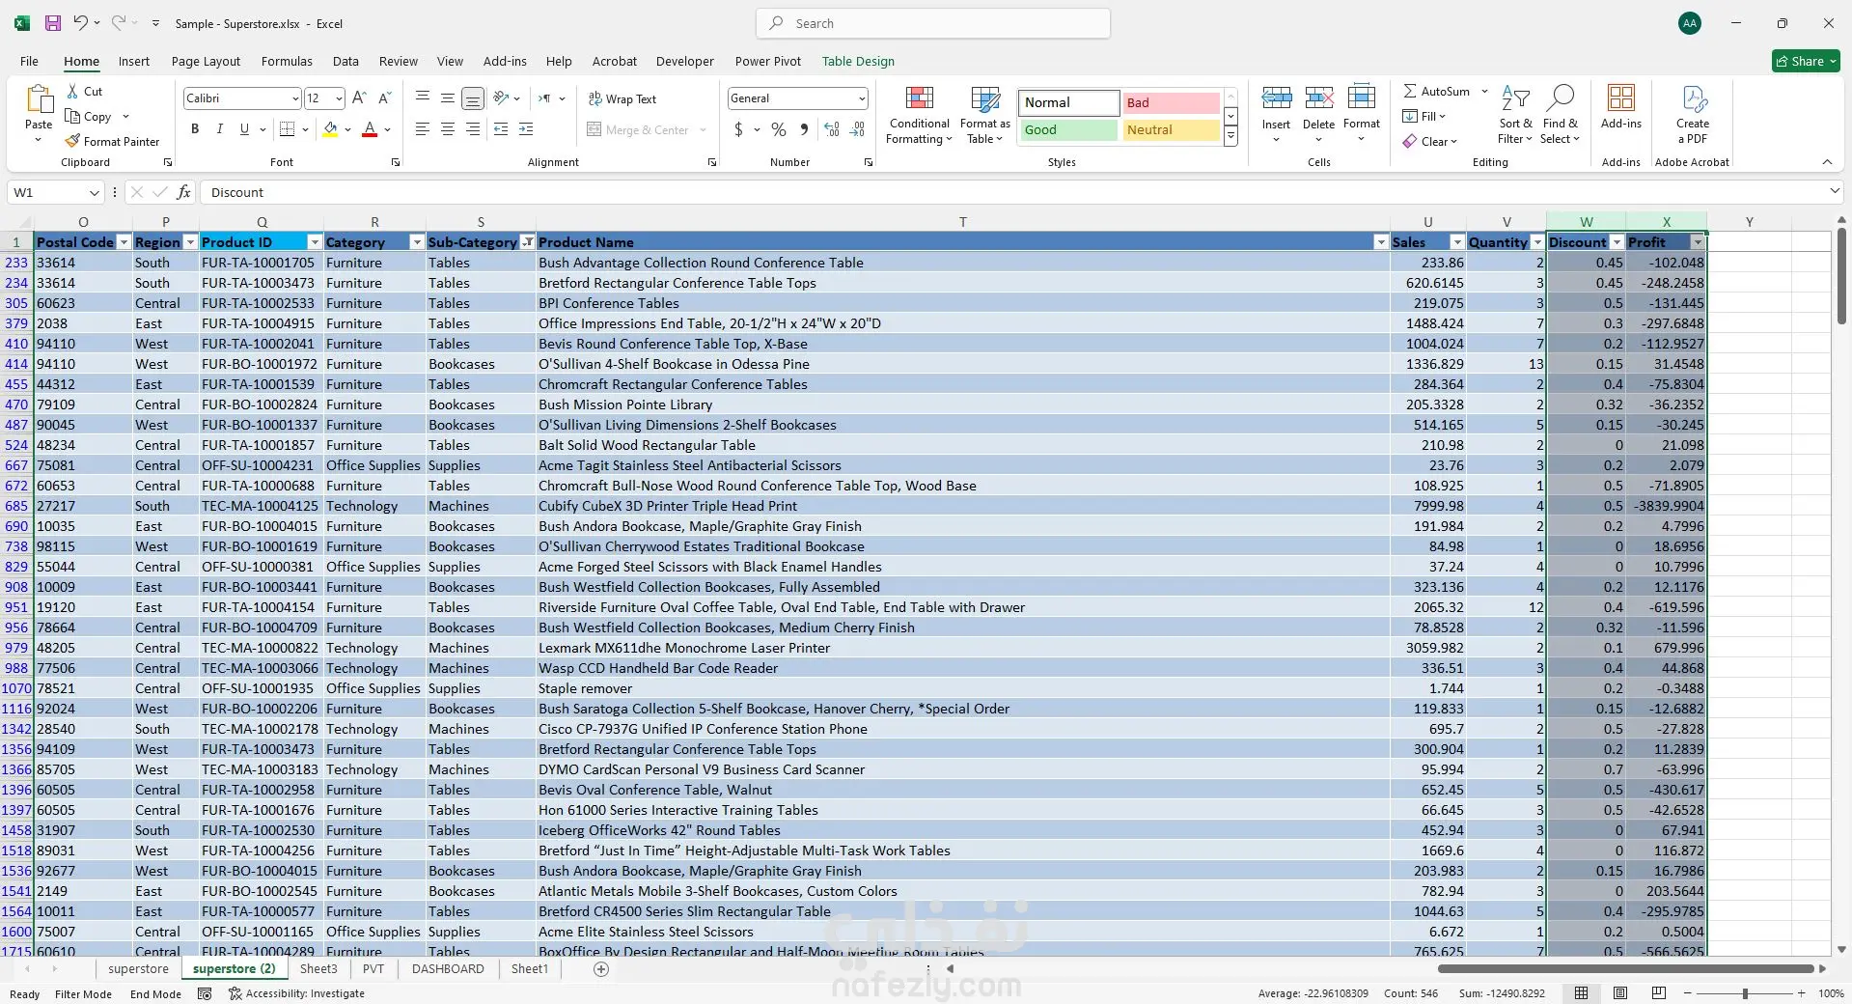Screen dimensions: 1852x1004
Task: Open the Region column filter dropdown
Action: [x=190, y=242]
